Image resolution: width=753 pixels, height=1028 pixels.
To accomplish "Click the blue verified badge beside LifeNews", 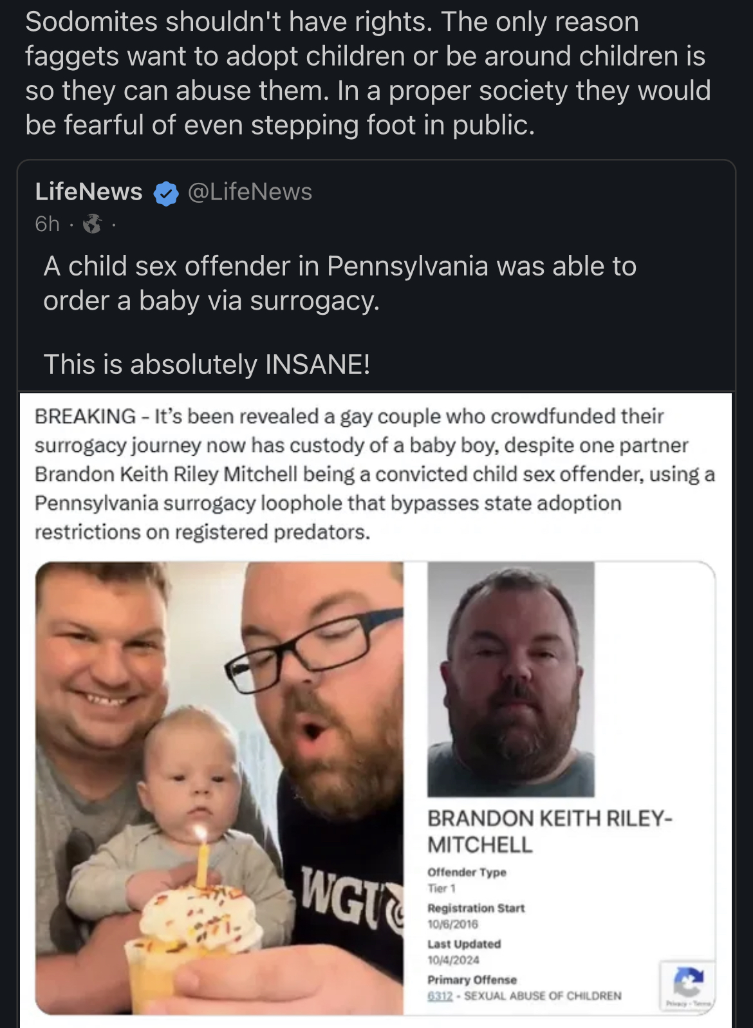I will 166,192.
